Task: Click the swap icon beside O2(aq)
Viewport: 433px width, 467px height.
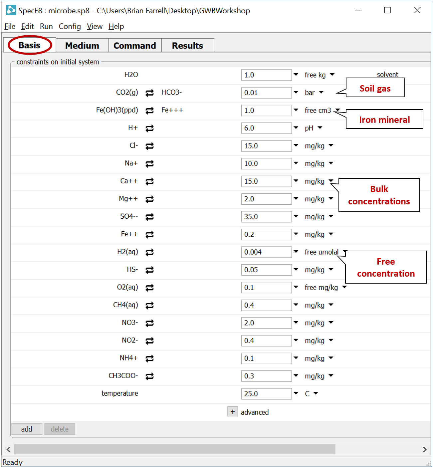Action: pyautogui.click(x=150, y=287)
